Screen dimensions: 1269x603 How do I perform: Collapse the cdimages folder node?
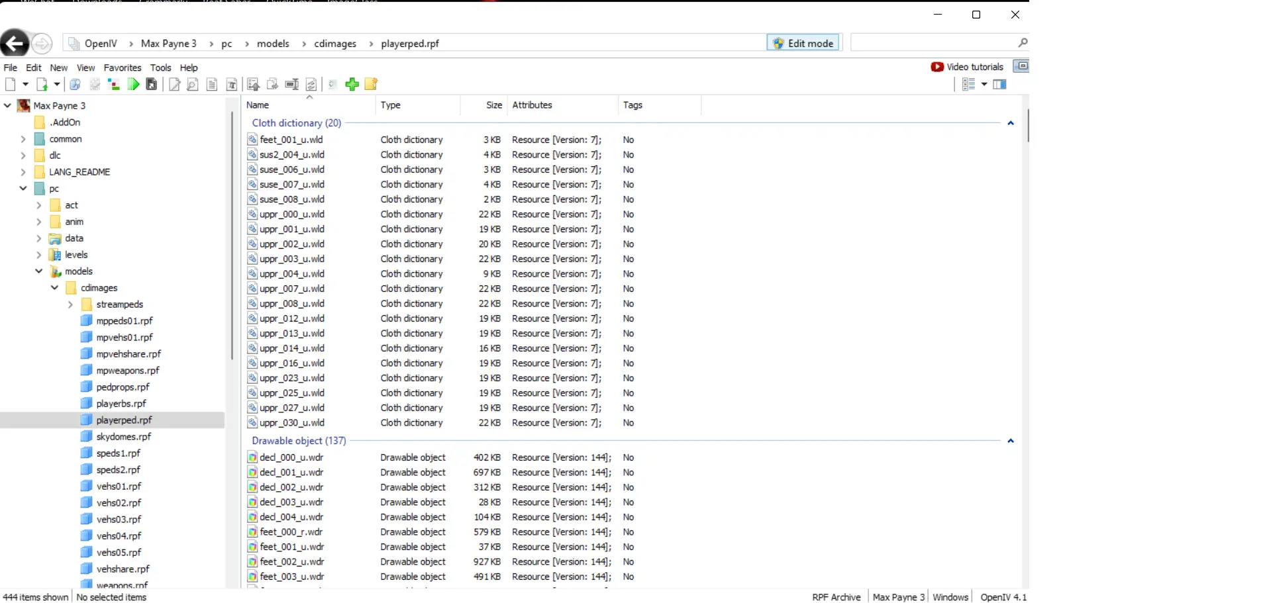54,288
